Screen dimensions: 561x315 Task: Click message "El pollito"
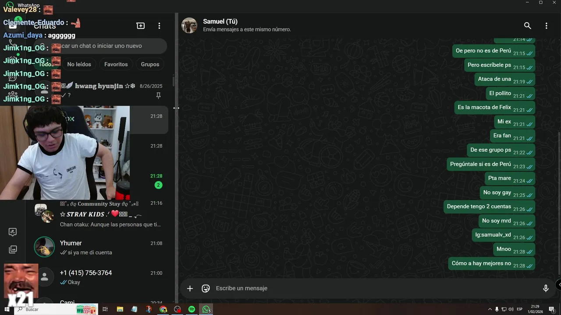[x=511, y=94]
